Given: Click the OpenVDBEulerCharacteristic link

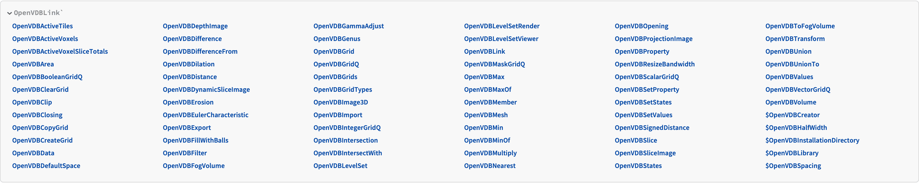Looking at the screenshot, I should [x=205, y=115].
